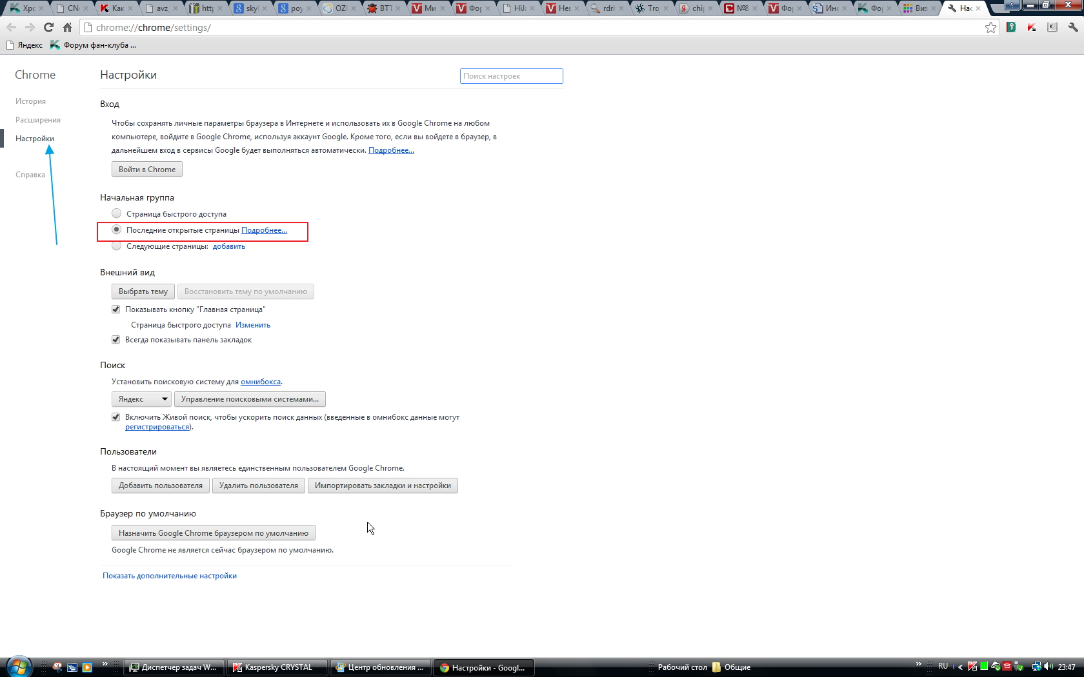Reload the current page

pos(48,28)
